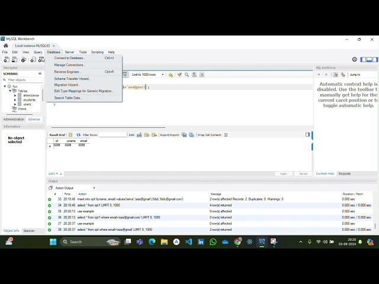Click the form editor icon beside Result Grid
379x284 pixels.
pyautogui.click(x=70, y=135)
